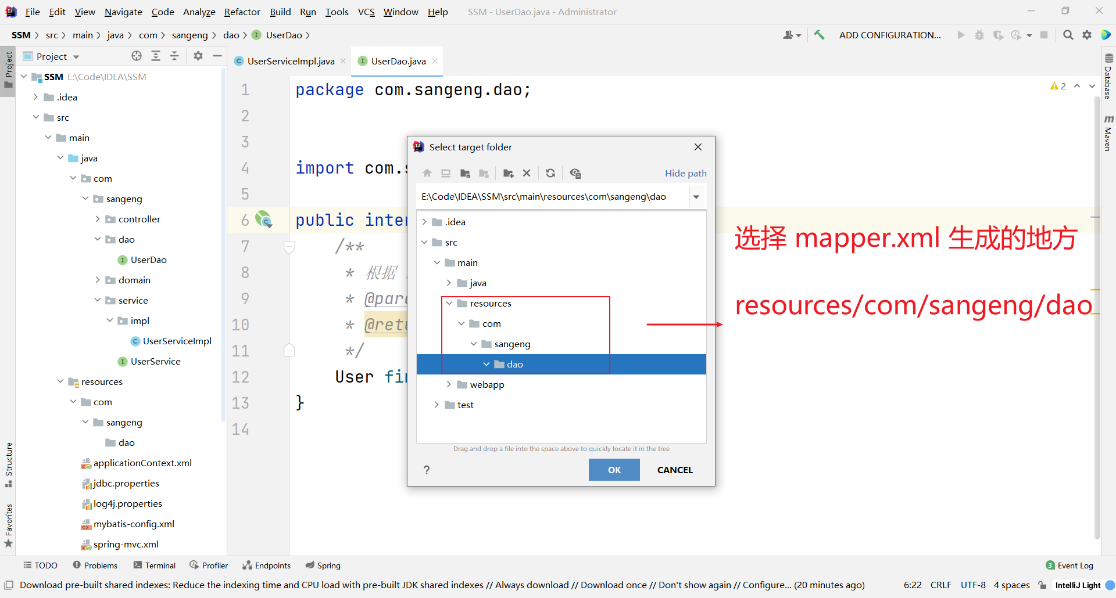The image size is (1116, 598).
Task: Expand the .idea folder in dialog tree
Action: pos(424,222)
